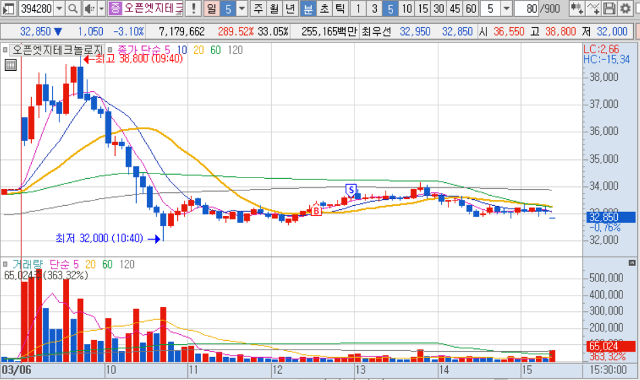The image size is (640, 380).
Task: Select the 주 weekly period button
Action: click(x=258, y=8)
